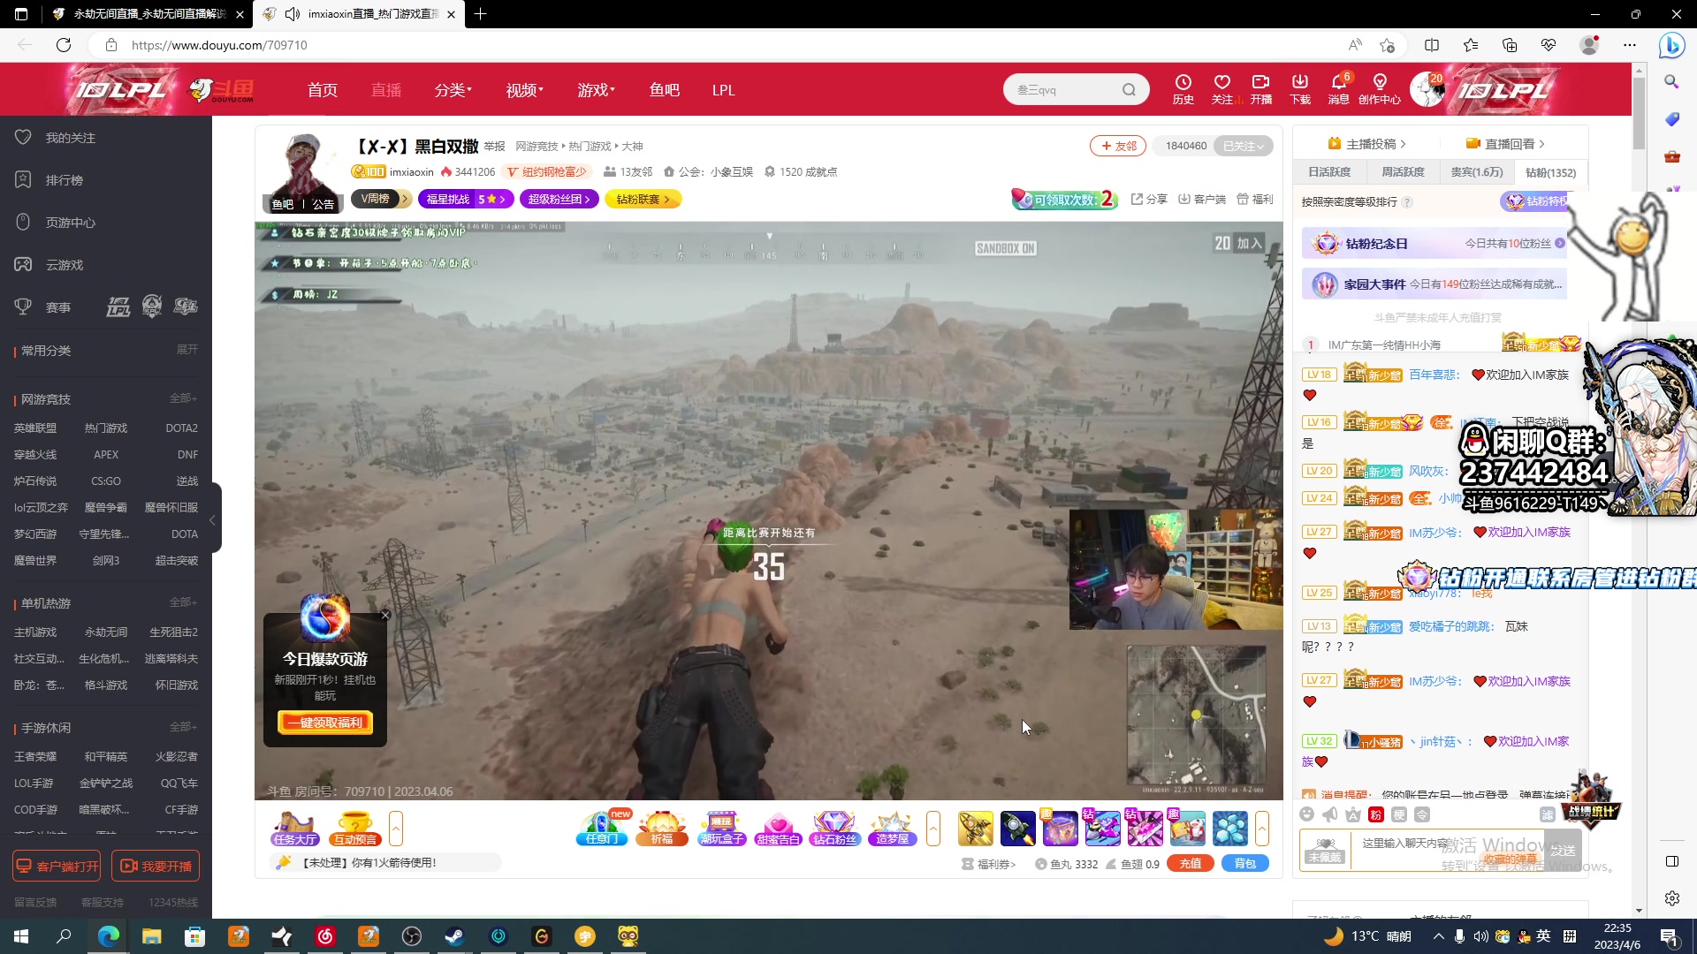The height and width of the screenshot is (954, 1697).
Task: Expand the 游戏 navigation dropdown
Action: 596,90
